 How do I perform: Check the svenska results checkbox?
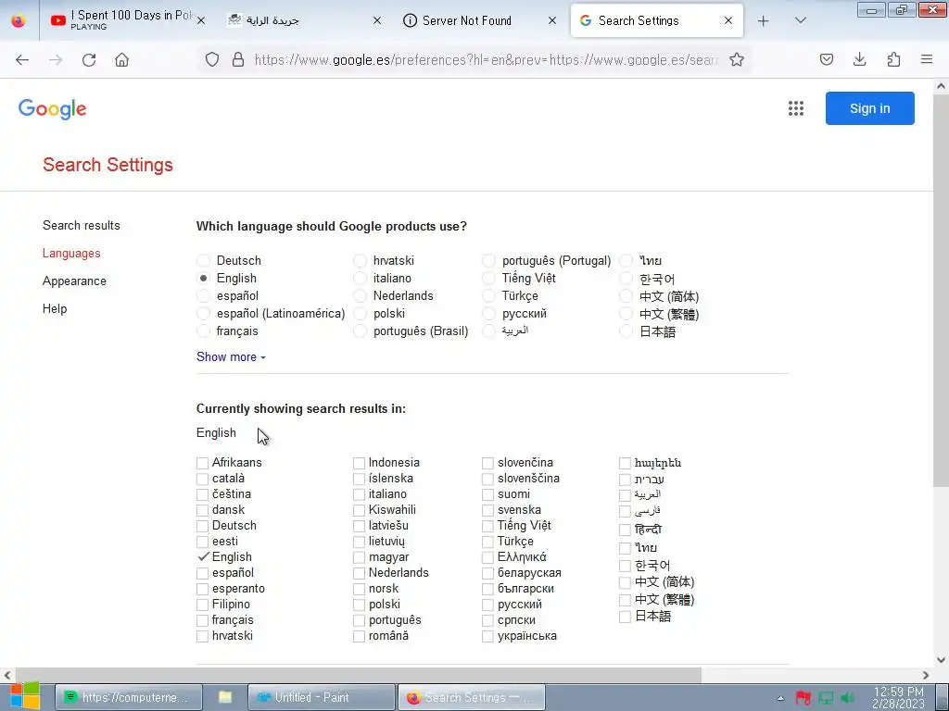pyautogui.click(x=487, y=510)
